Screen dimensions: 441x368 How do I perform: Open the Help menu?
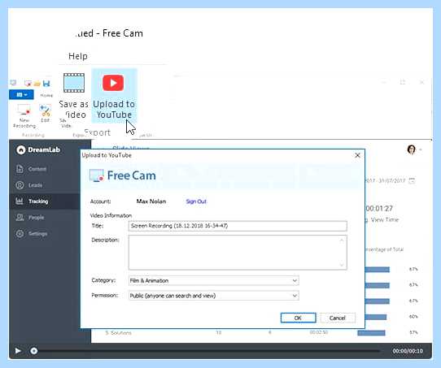coord(78,56)
